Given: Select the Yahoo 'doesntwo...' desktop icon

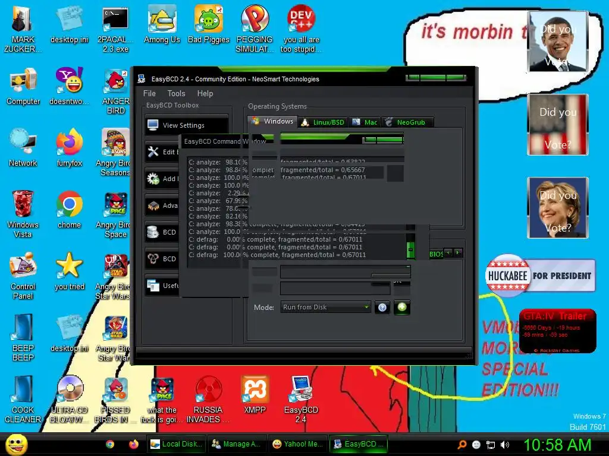Looking at the screenshot, I should click(69, 86).
